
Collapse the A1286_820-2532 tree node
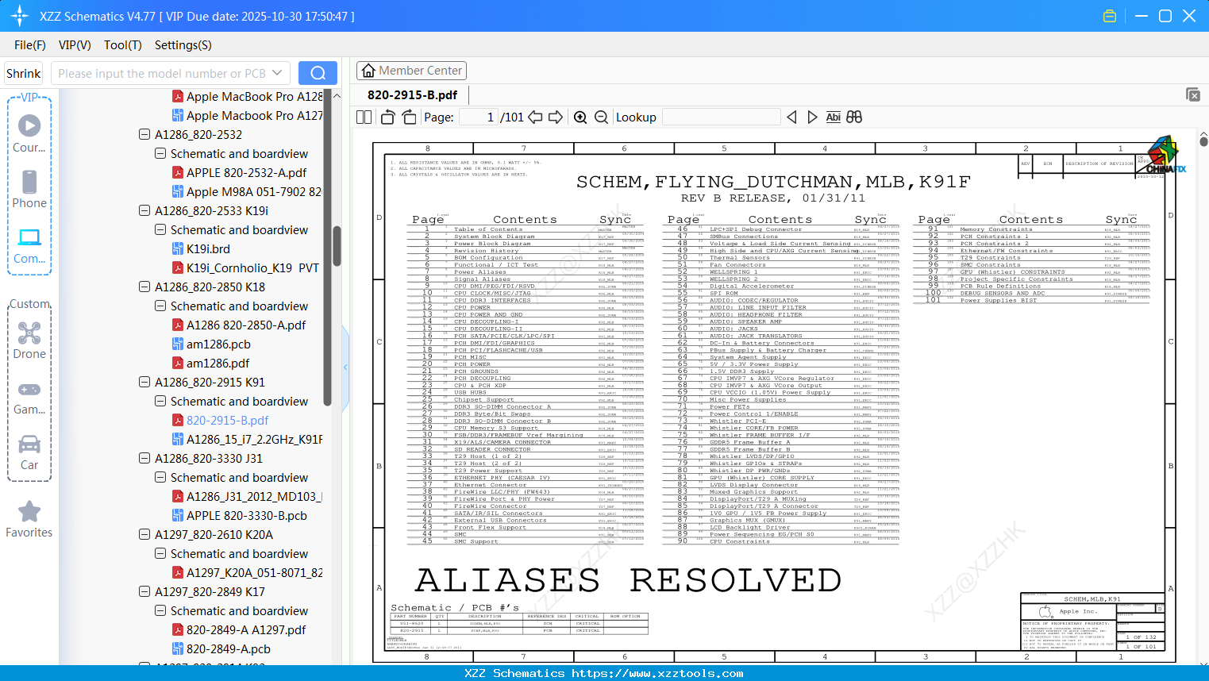point(144,134)
